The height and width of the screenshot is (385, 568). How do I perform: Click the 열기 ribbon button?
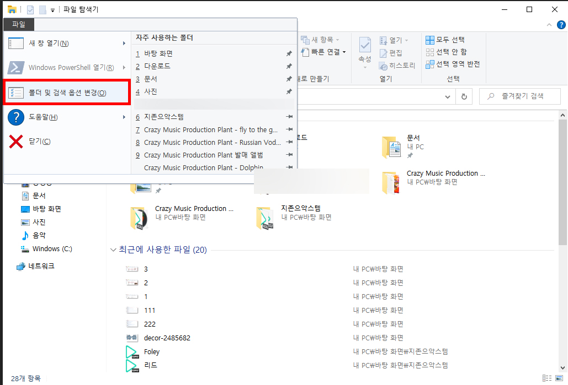pos(394,40)
